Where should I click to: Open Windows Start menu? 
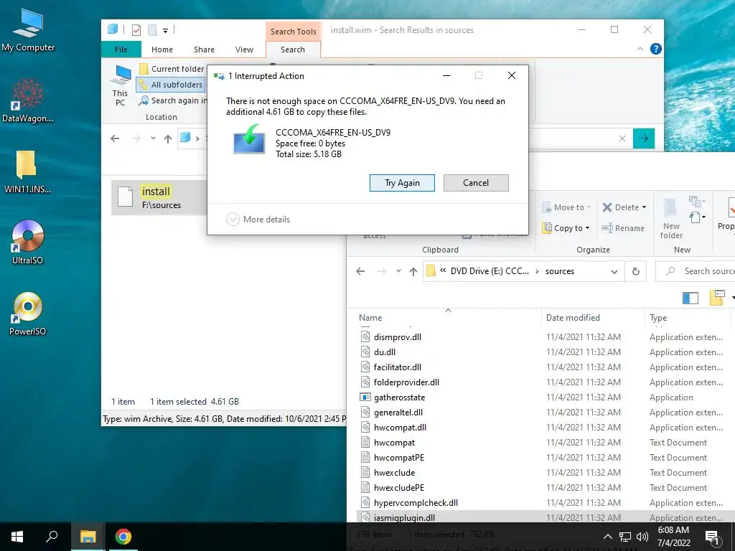click(17, 537)
